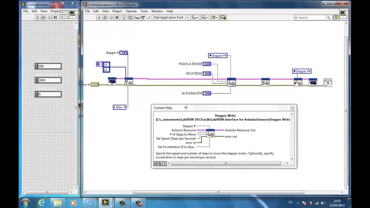The height and width of the screenshot is (208, 370).
Task: Open the Tools menu
Action: click(144, 11)
